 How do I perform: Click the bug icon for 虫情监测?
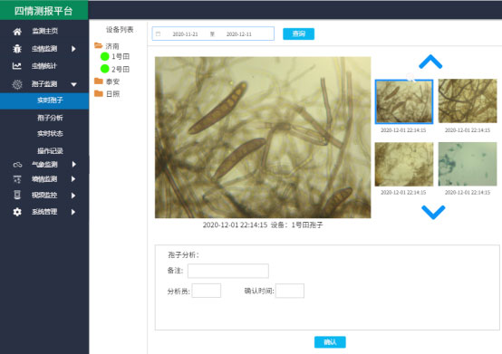point(17,49)
